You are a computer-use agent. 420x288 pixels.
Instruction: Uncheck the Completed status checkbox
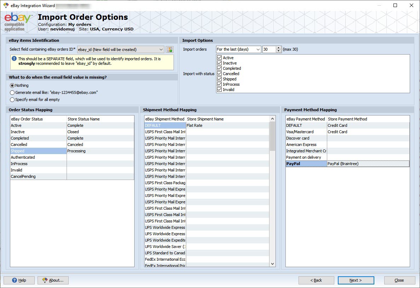point(219,68)
